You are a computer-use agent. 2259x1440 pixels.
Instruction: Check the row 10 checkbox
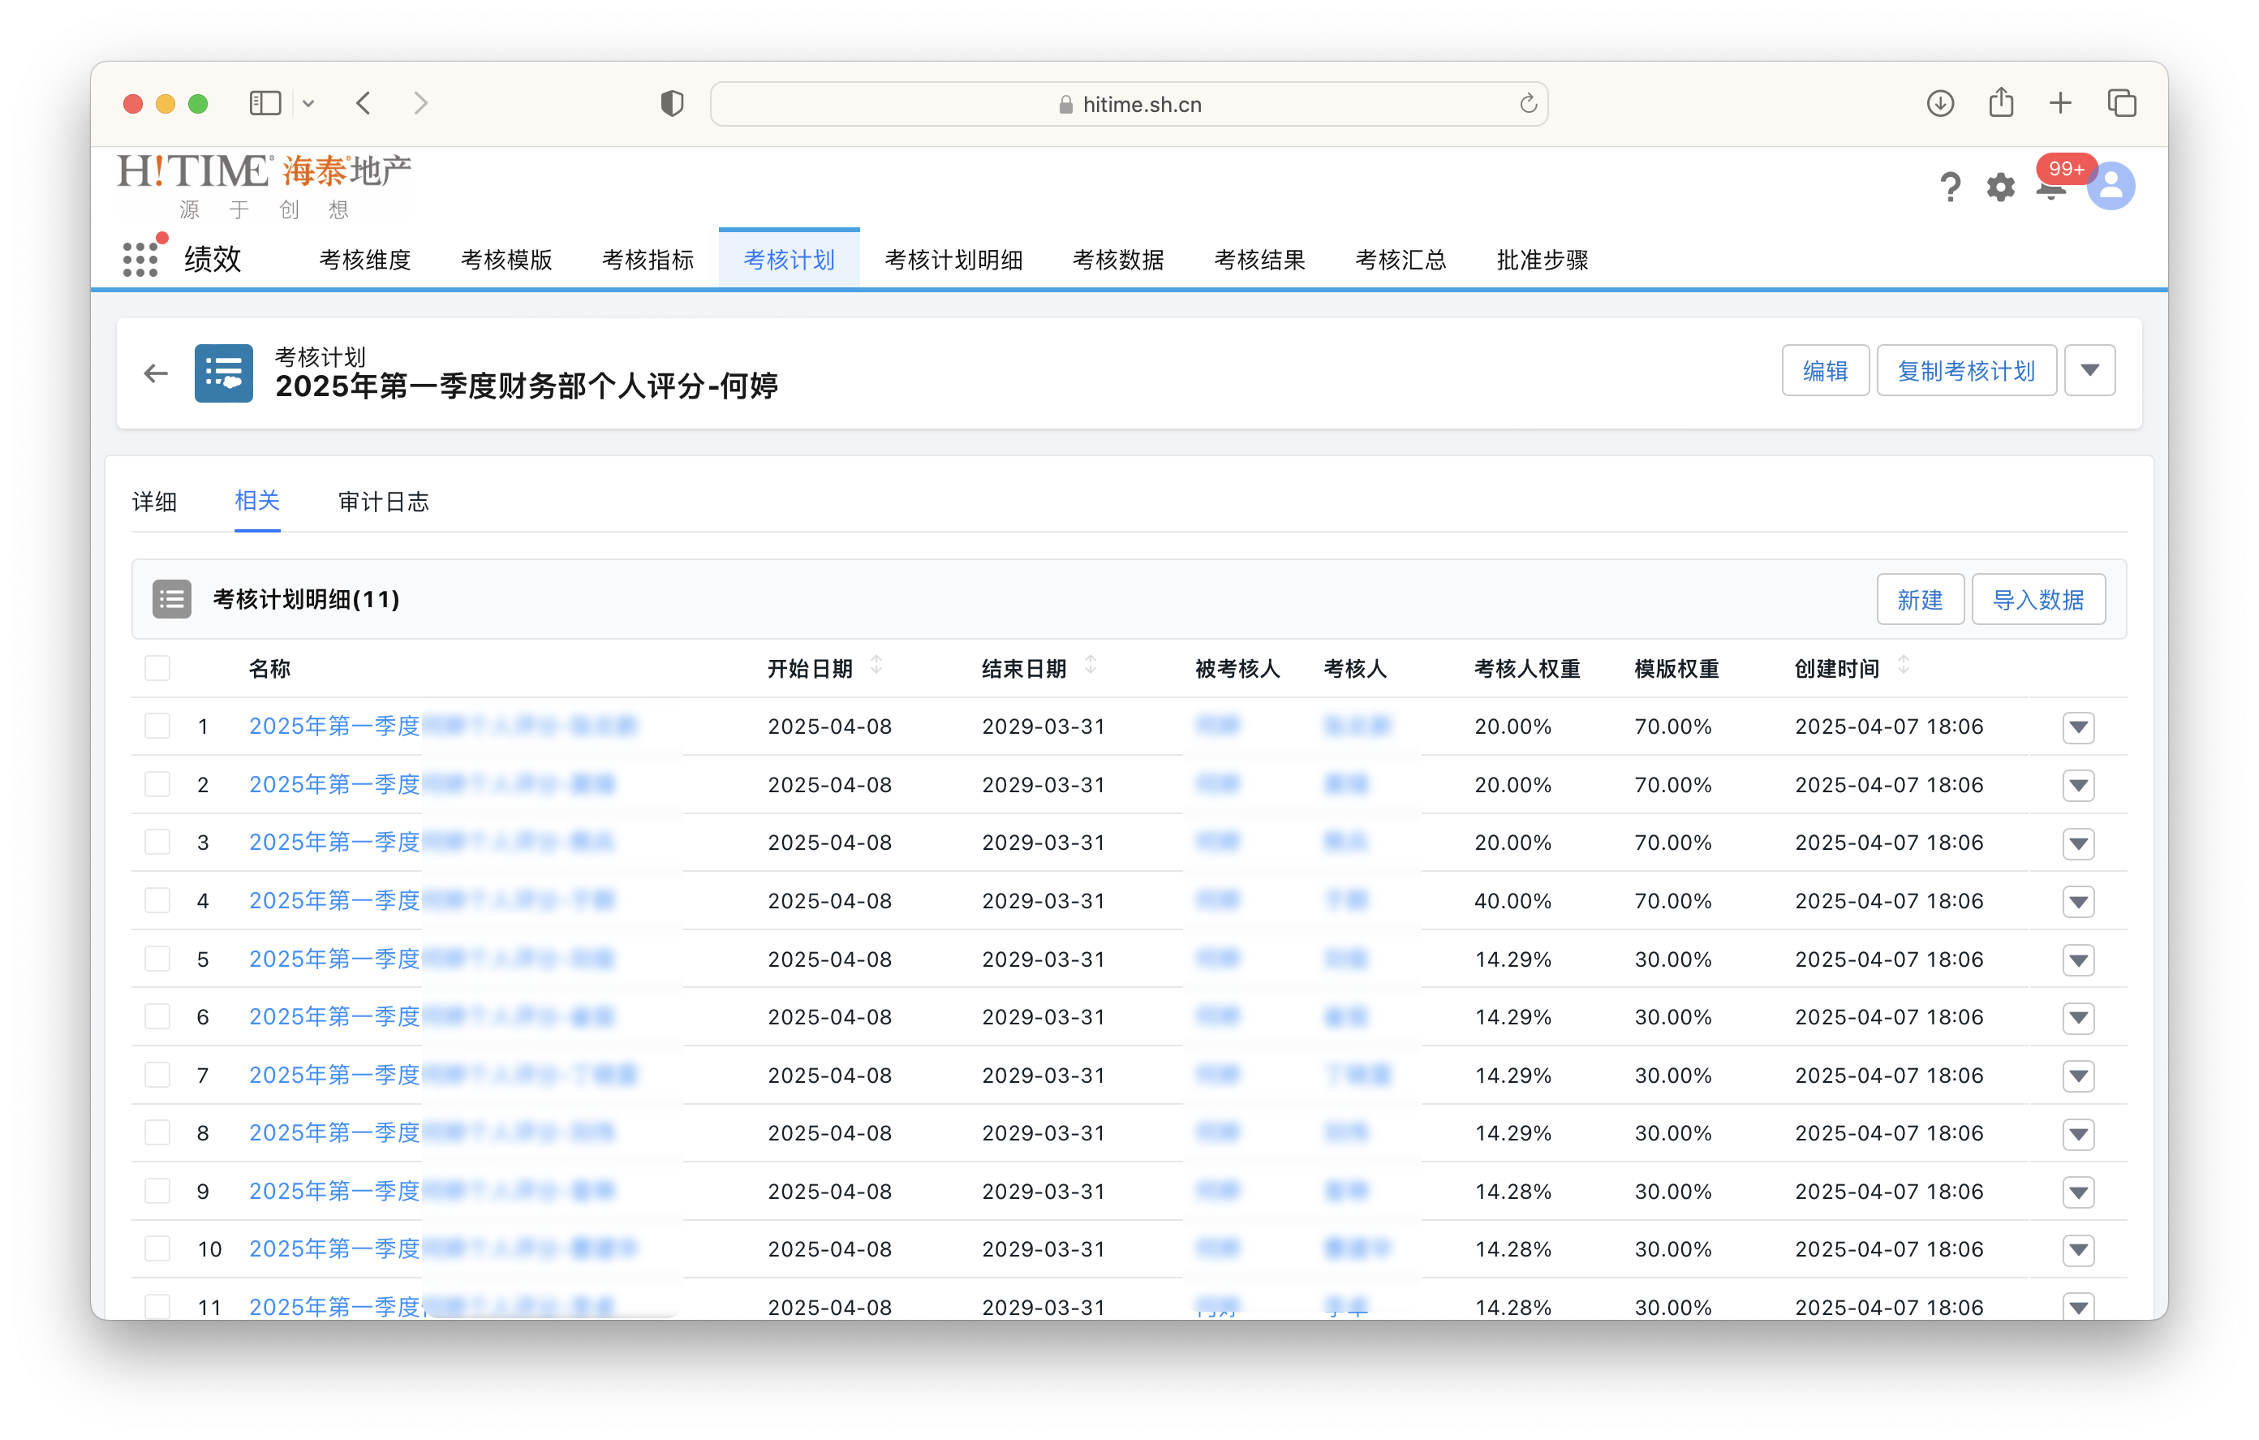tap(157, 1248)
